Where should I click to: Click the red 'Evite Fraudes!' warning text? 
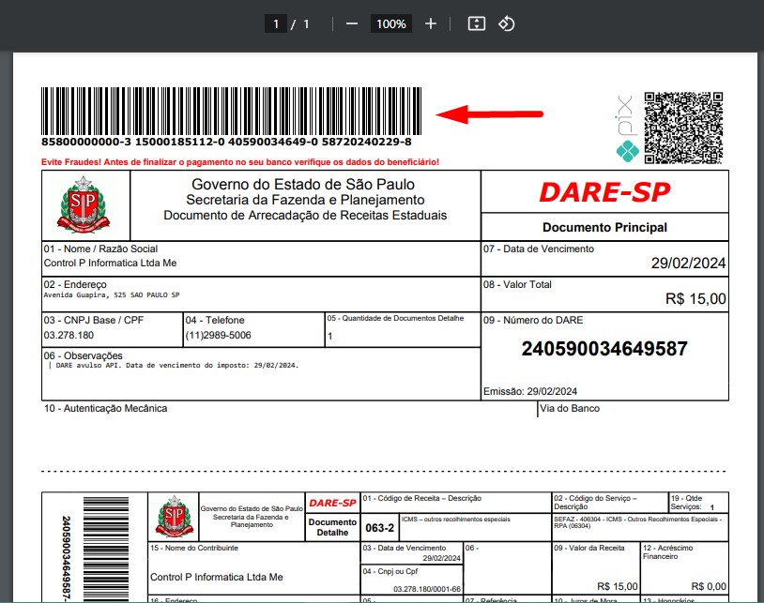pos(240,162)
